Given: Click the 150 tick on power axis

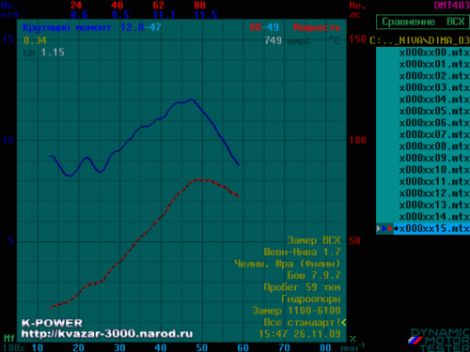Looking at the screenshot, I should (357, 39).
